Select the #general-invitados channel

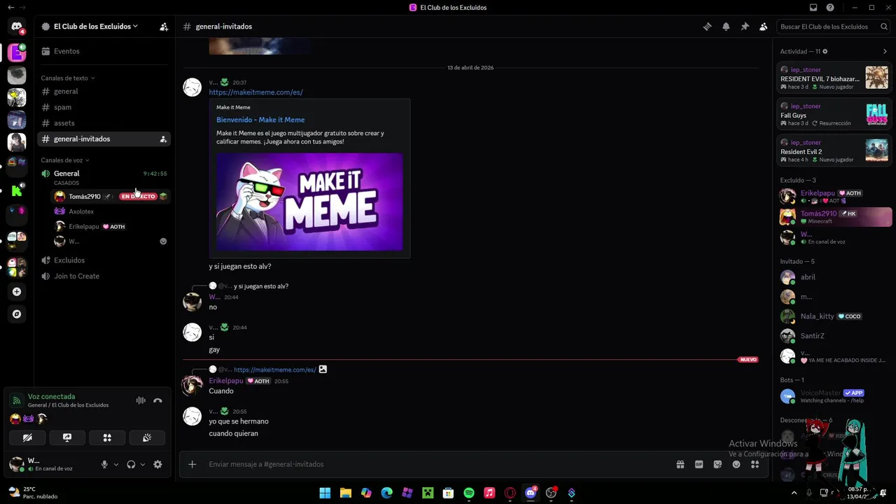coord(104,139)
